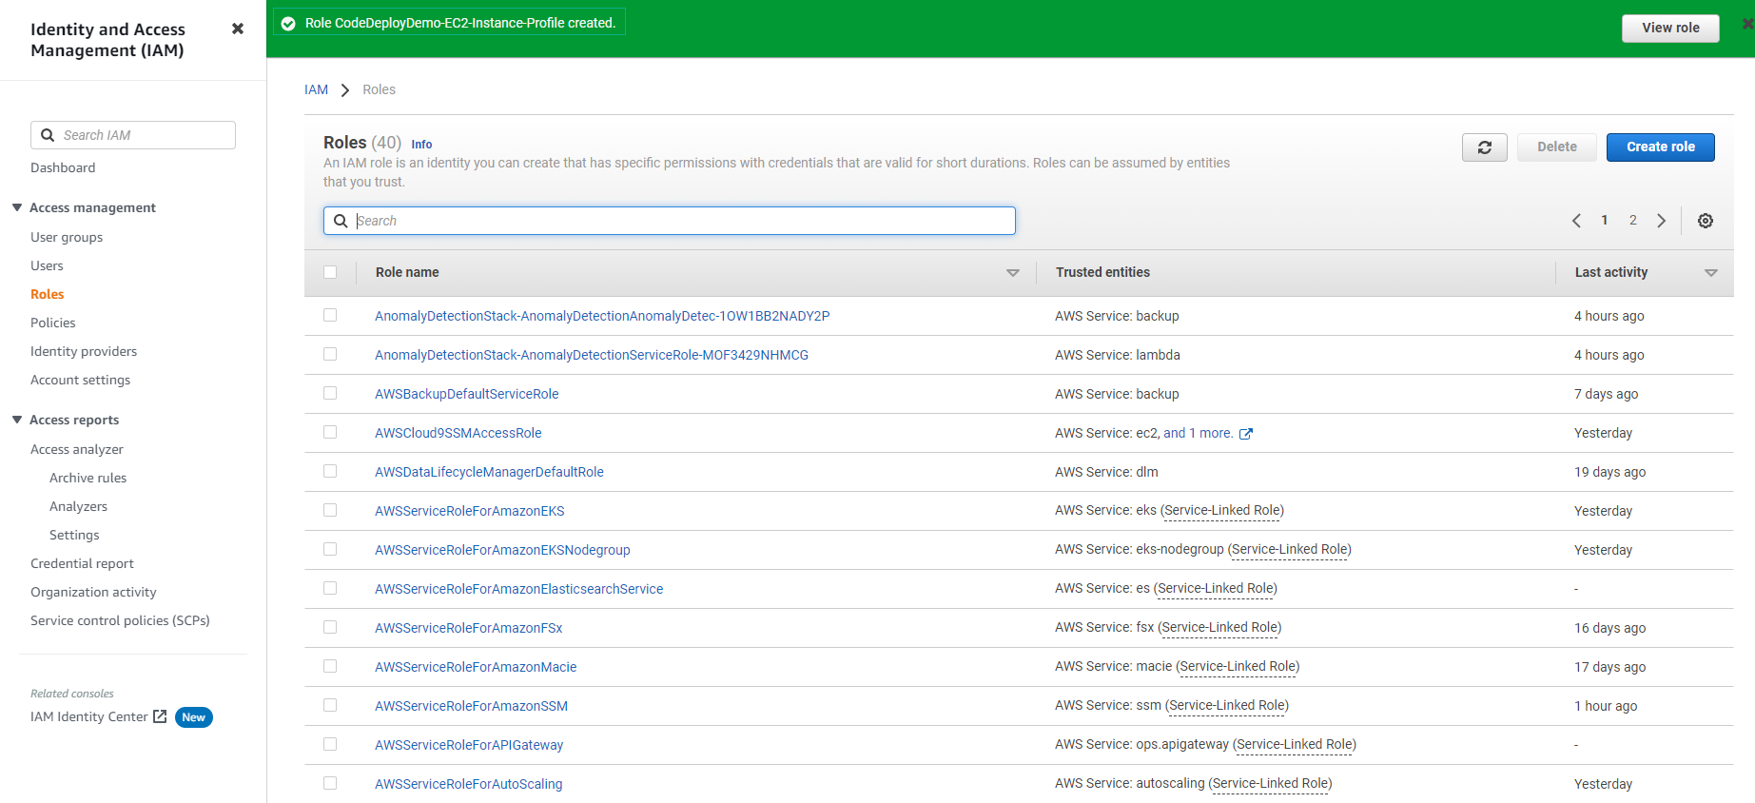Toggle the select-all roles checkbox
Image resolution: width=1755 pixels, height=803 pixels.
click(330, 272)
